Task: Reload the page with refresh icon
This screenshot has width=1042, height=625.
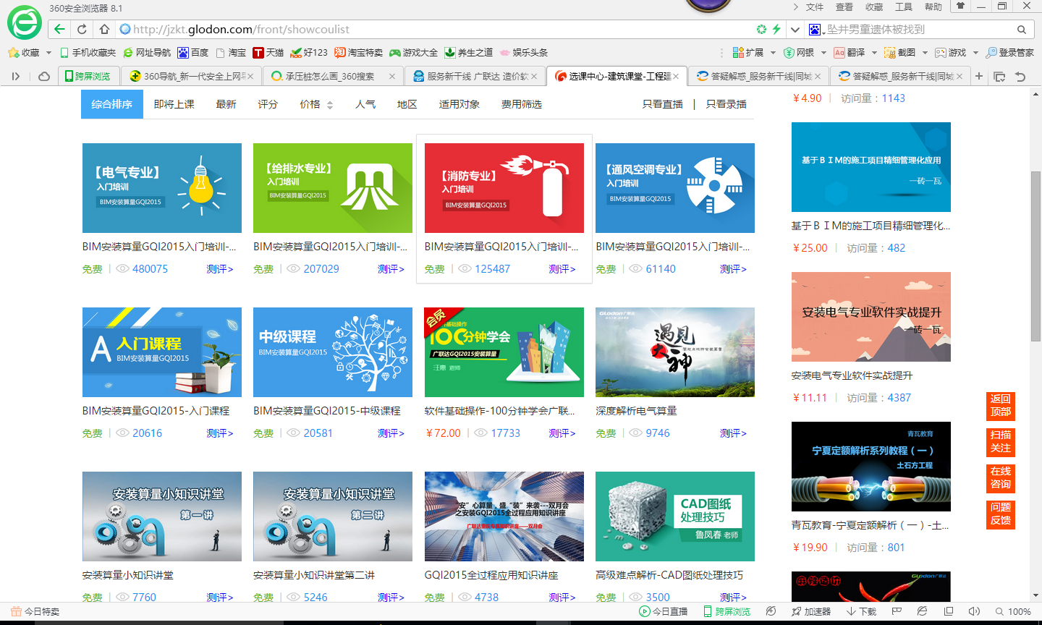Action: (82, 29)
